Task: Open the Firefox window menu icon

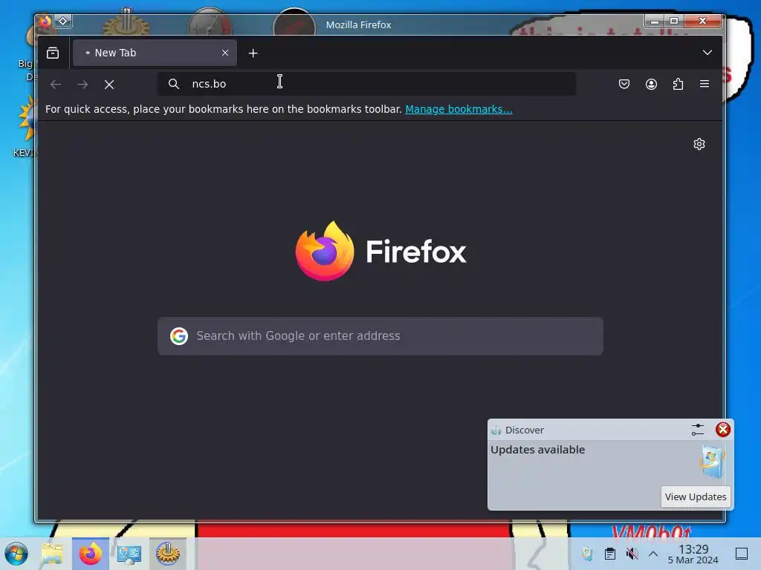Action: 45,22
